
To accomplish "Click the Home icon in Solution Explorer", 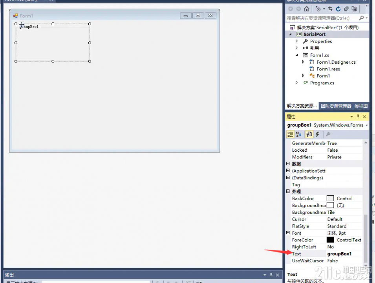I will point(306,9).
